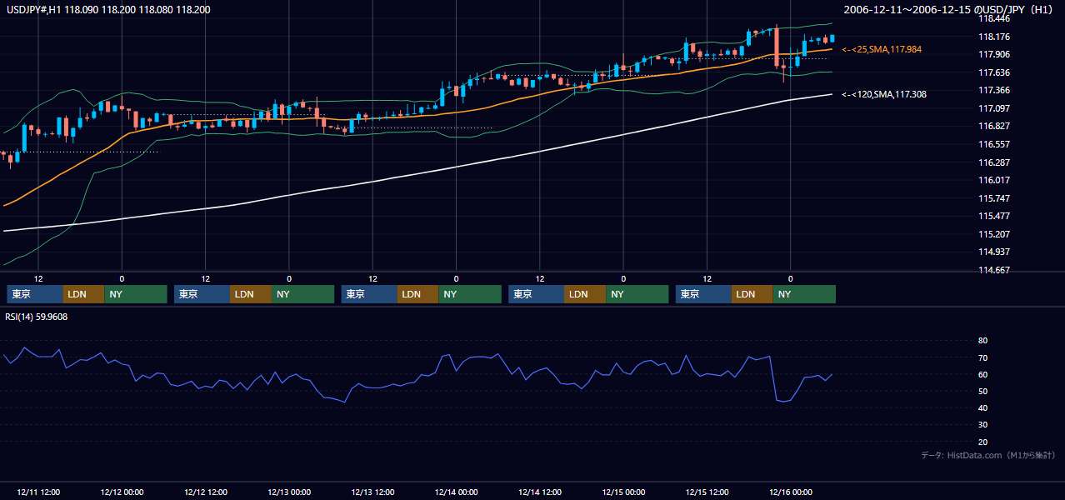1065x500 pixels.
Task: Select the 12/11 12:00 time axis label
Action: point(38,492)
